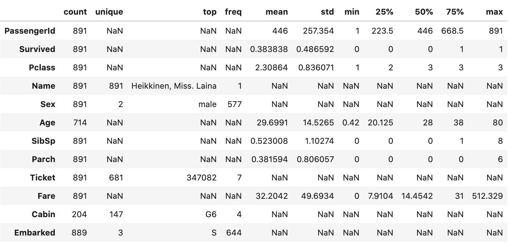
Task: Click the 'max' column header
Action: pos(494,12)
